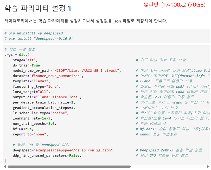Click the line '# pip install "deepspeed==0.16.9"'
This screenshot has height=170, width=211.
[39, 38]
